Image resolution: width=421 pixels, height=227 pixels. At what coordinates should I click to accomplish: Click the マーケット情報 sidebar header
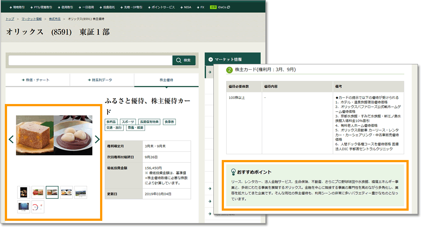tap(232, 60)
